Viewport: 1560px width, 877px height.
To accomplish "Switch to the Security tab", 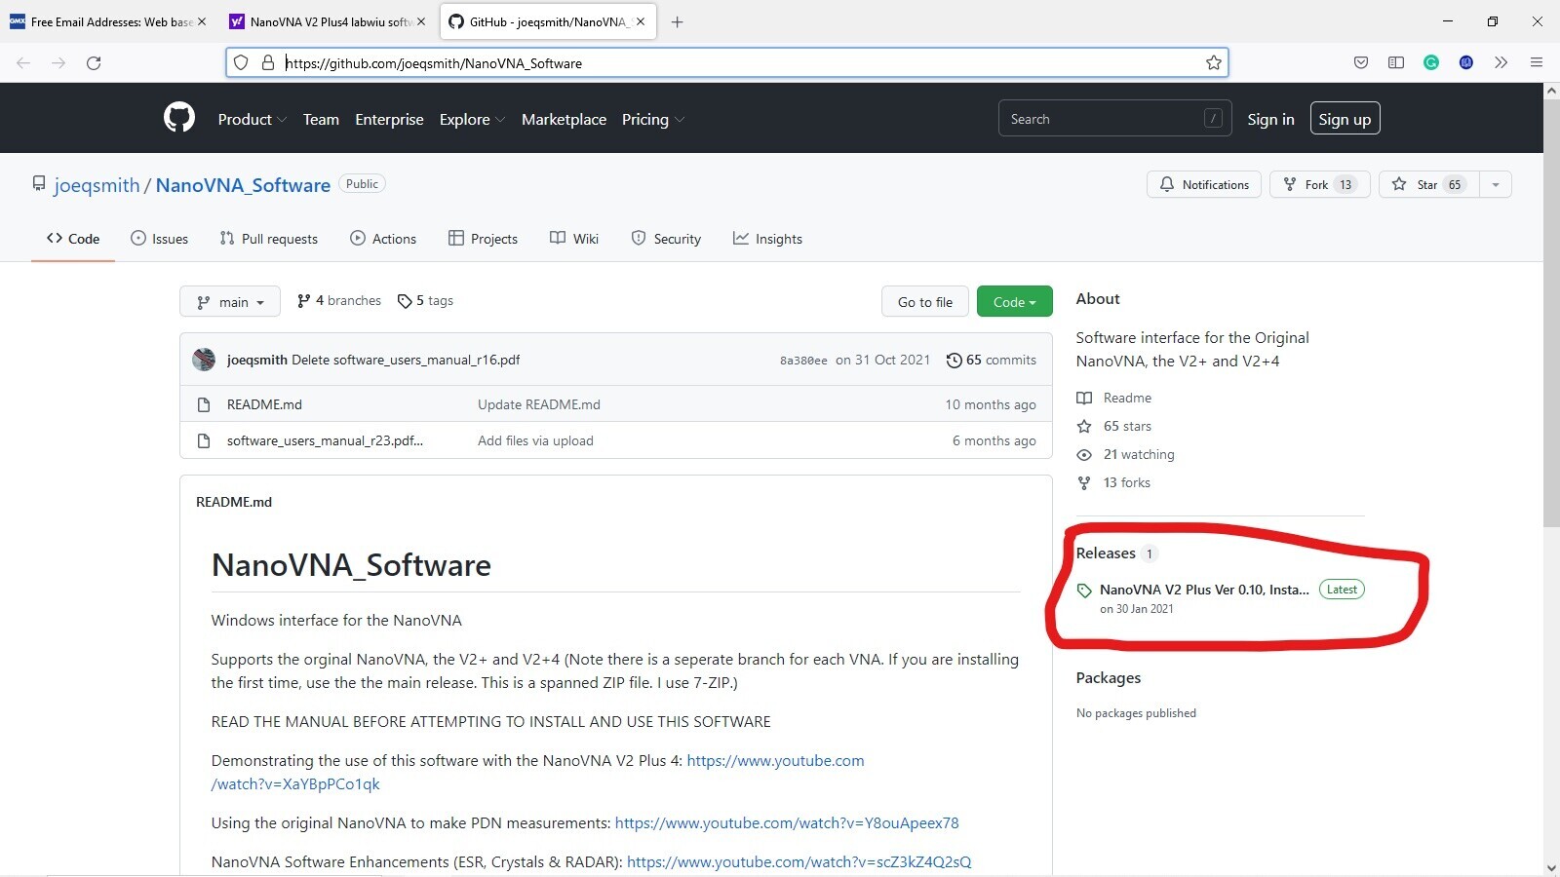I will (666, 239).
